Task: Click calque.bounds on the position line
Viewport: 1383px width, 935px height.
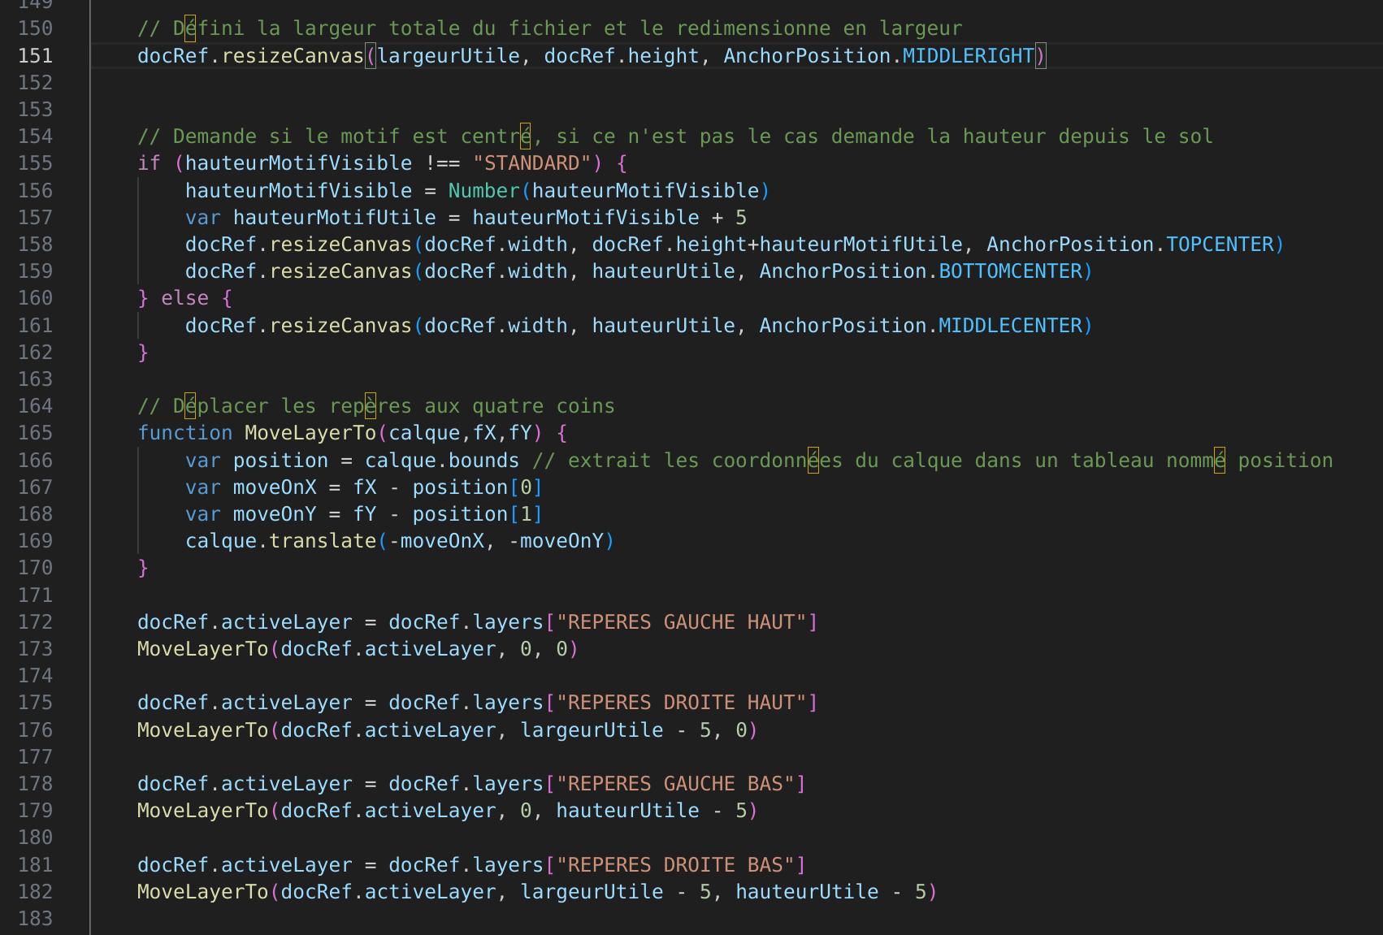Action: point(441,461)
